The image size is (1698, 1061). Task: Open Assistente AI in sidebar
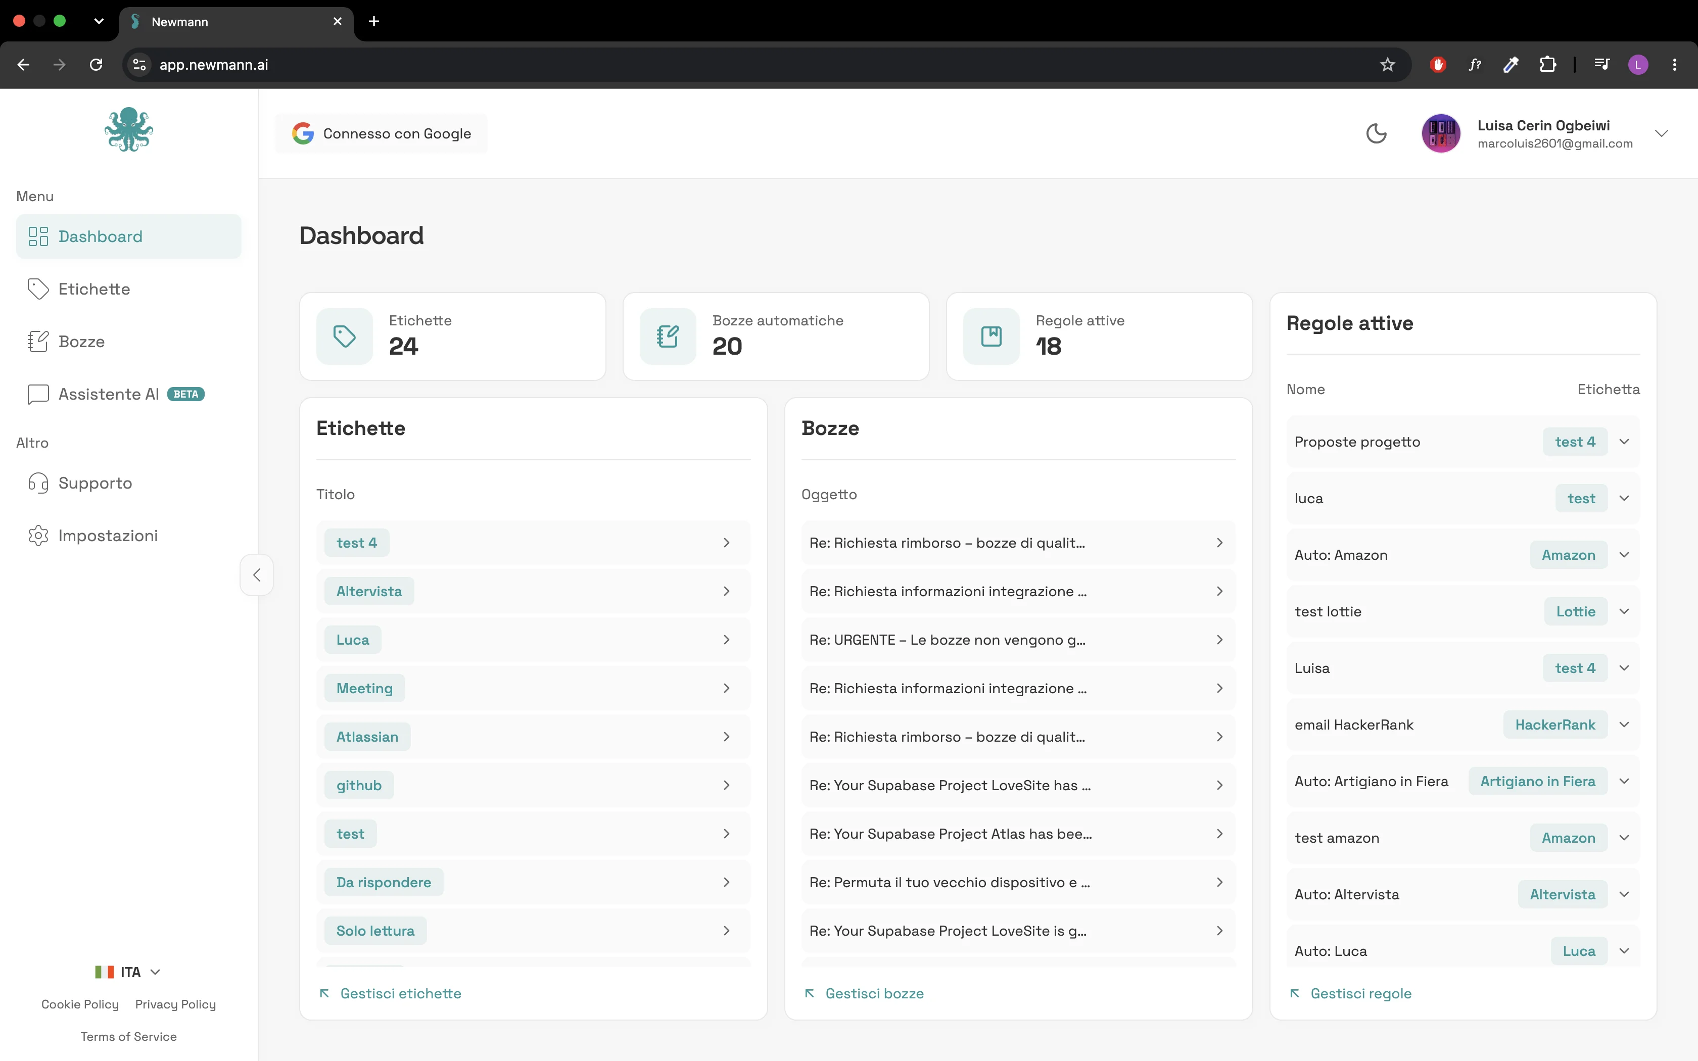coord(128,395)
